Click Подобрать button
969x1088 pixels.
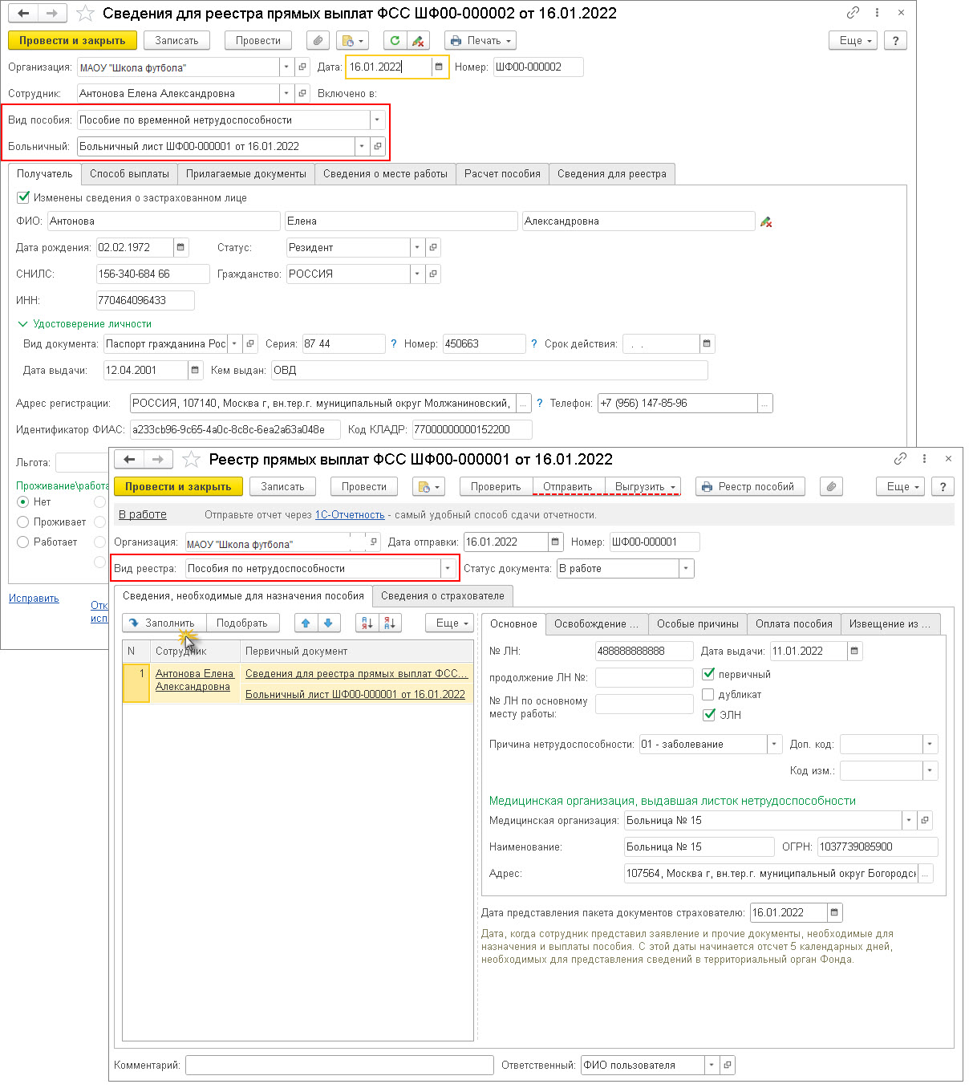pos(242,623)
